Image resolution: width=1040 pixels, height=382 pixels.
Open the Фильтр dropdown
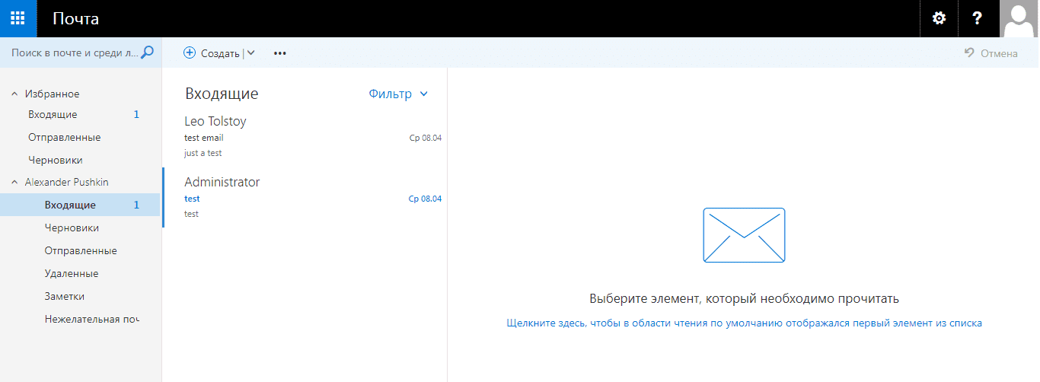398,94
